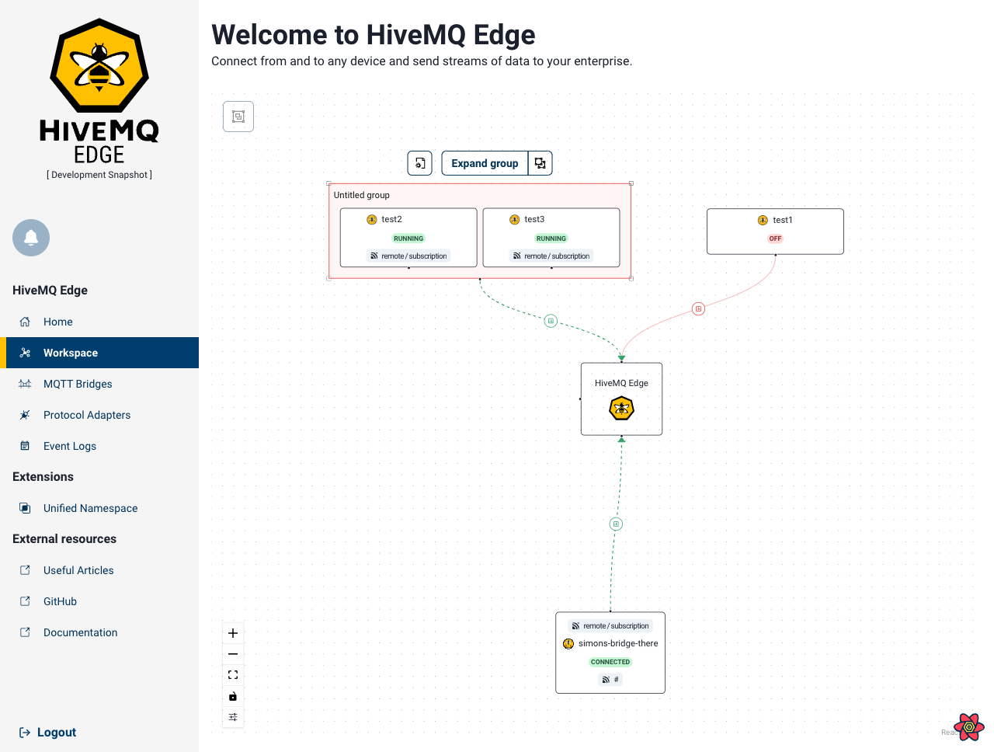Click the simons-bridge-there bridge label
The width and height of the screenshot is (994, 752).
[618, 643]
